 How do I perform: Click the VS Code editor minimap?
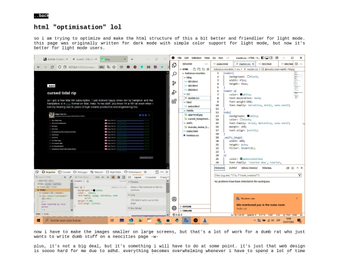pos(298,85)
